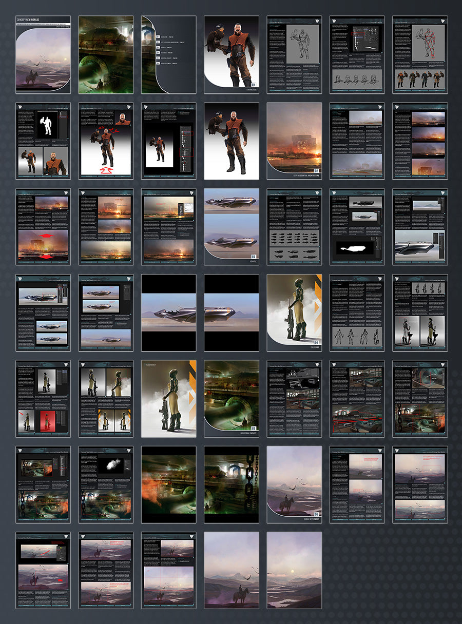View the full-page character artwork without a title
Screen dimensions: 462x624
[232, 141]
